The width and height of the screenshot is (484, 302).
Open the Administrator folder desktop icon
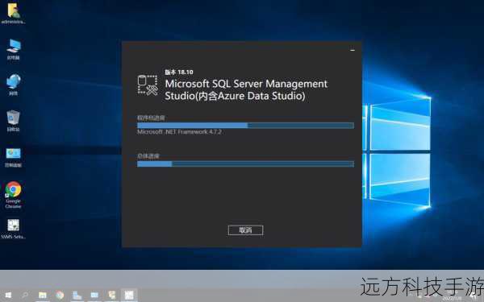pos(13,14)
